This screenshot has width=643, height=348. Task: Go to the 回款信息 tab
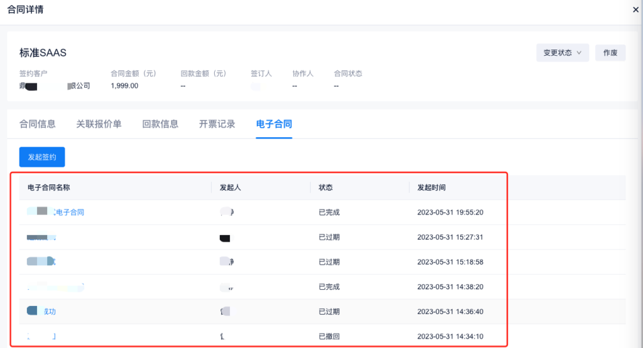coord(160,124)
